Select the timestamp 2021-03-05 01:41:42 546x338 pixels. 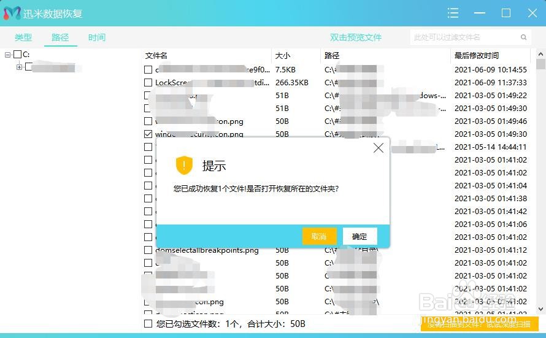point(491,211)
